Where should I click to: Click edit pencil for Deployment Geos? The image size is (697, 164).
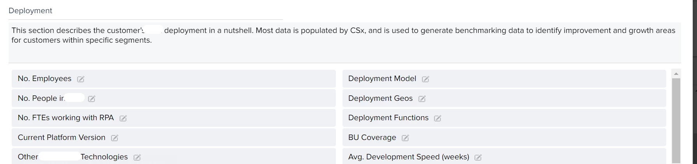point(422,99)
